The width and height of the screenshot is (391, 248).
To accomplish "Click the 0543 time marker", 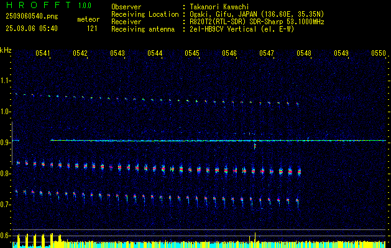I will [x=117, y=53].
